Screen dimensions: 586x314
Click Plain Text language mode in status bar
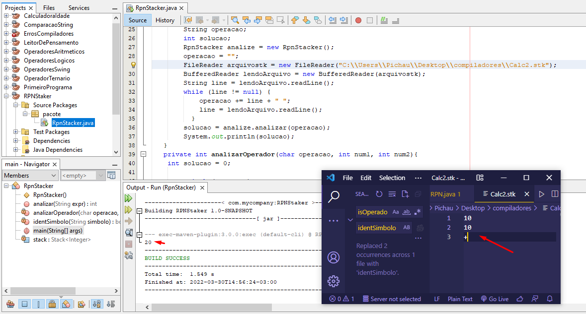(460, 299)
